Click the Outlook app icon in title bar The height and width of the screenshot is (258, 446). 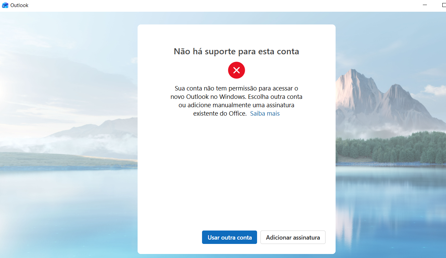pyautogui.click(x=5, y=5)
